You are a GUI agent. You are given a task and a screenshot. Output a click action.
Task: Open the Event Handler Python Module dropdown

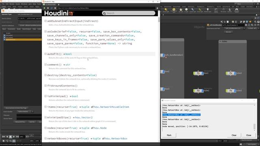25,112
